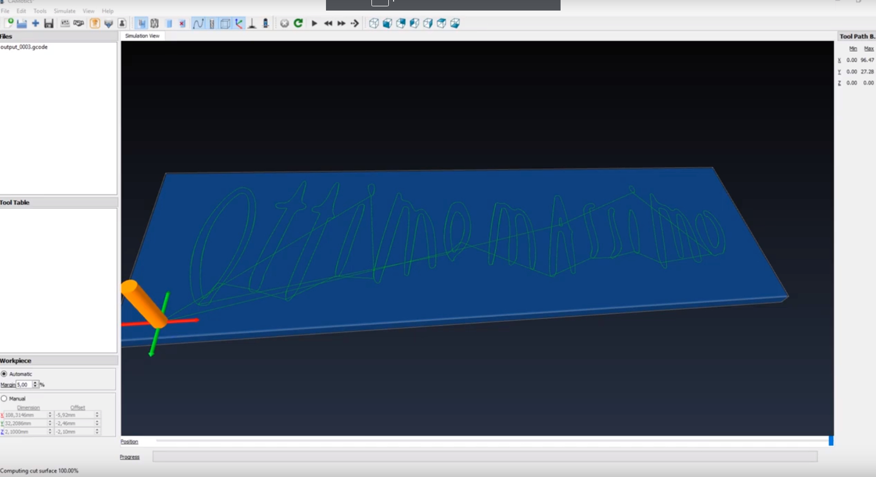
Task: Open the Tools menu
Action: click(x=40, y=11)
